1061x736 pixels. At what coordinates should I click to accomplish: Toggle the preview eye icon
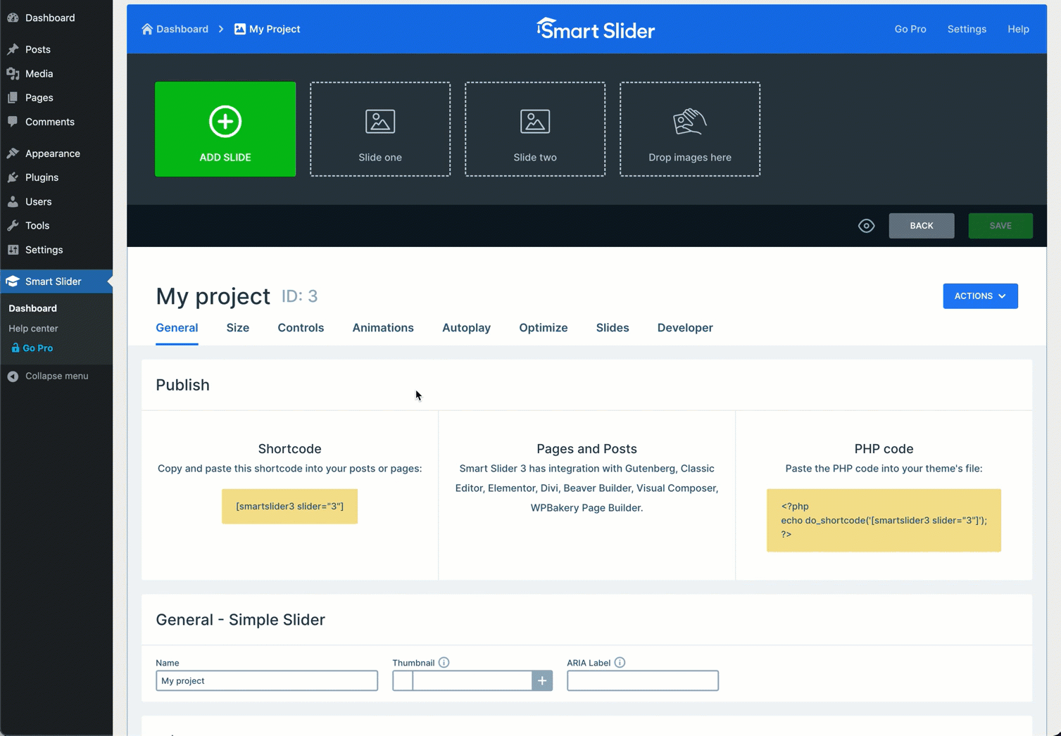pyautogui.click(x=867, y=226)
